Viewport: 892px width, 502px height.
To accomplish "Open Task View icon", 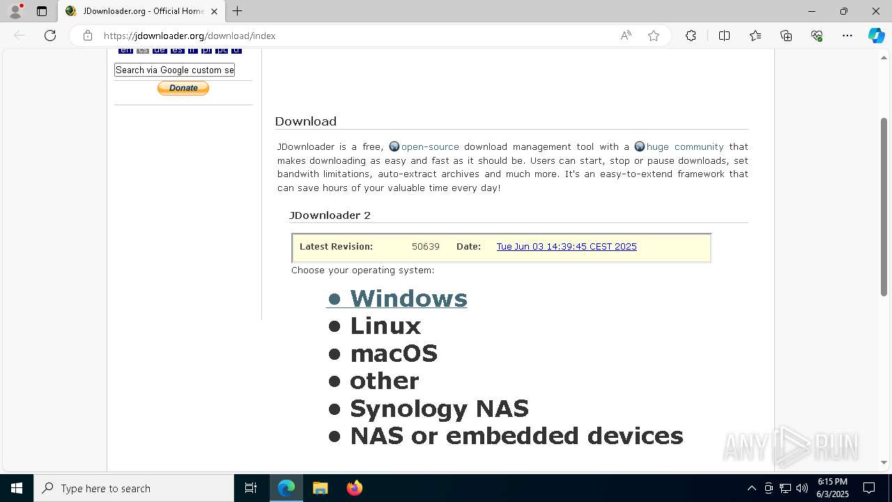I will [x=251, y=488].
